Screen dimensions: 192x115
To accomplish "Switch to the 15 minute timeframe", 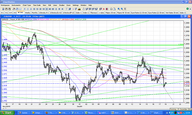I will coord(37,9).
